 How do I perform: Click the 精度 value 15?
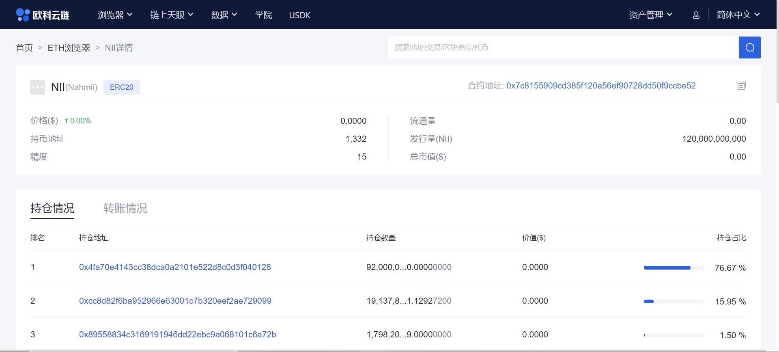coord(362,157)
